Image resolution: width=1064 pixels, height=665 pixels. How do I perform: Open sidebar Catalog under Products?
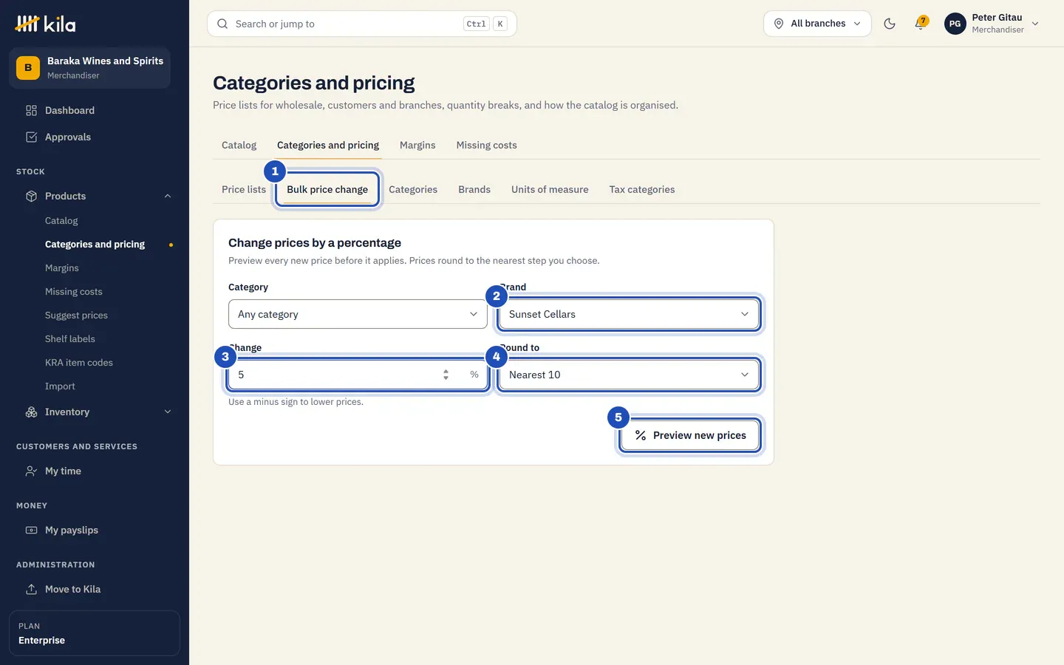pyautogui.click(x=61, y=221)
